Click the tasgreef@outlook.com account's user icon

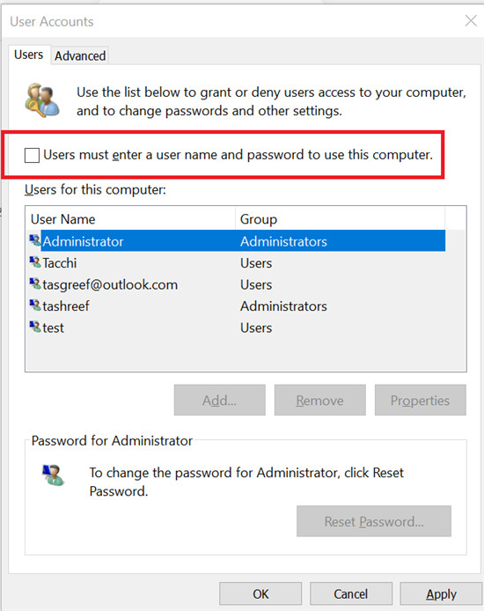click(x=35, y=283)
